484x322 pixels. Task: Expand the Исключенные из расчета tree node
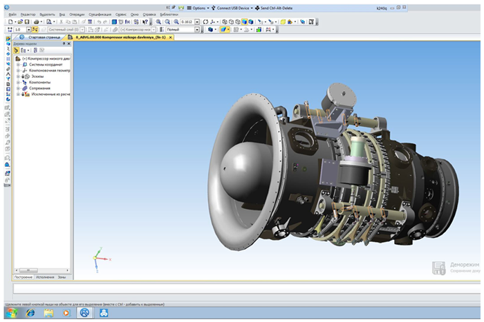click(x=18, y=94)
